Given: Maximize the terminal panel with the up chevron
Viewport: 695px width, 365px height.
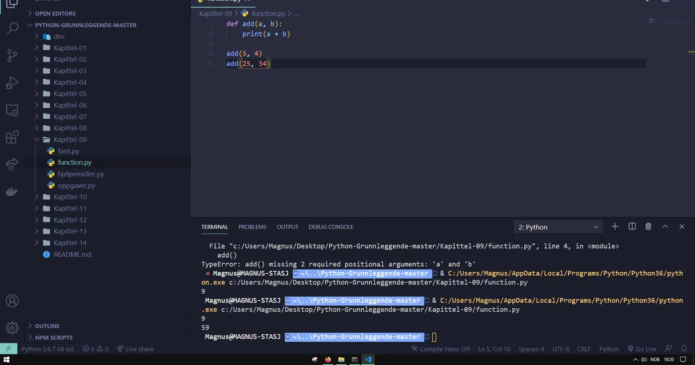Looking at the screenshot, I should (665, 227).
